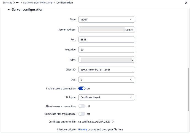Click the breadcrumb ellipsis item
The image size is (190, 136).
tap(18, 3)
